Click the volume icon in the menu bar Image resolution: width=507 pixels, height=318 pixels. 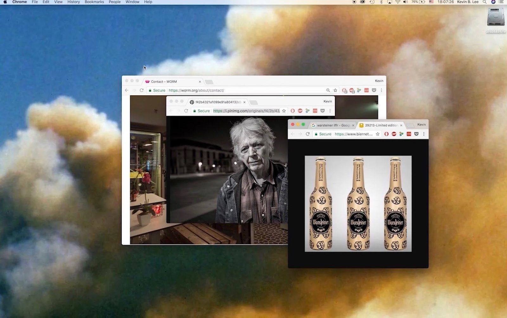tap(405, 2)
